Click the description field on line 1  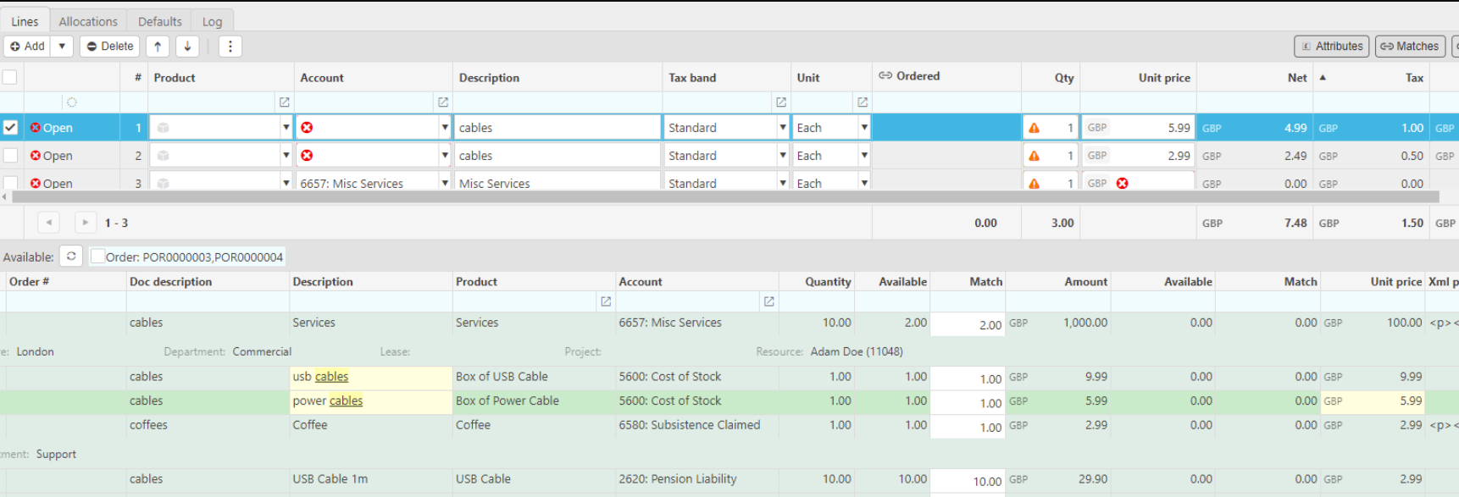pos(558,128)
